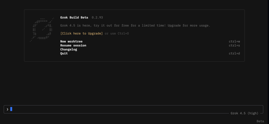Click the Grok 4.5 (high) model label
The width and height of the screenshot is (269, 124).
pyautogui.click(x=244, y=113)
